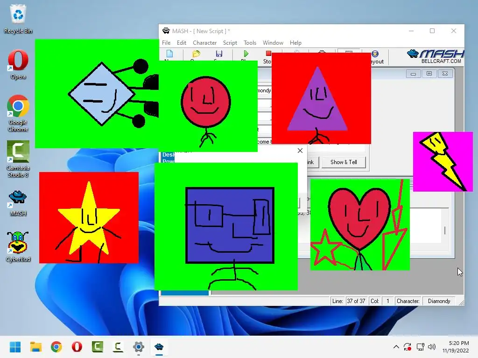The image size is (478, 358).
Task: Click the green Play toolbar icon
Action: (246, 54)
